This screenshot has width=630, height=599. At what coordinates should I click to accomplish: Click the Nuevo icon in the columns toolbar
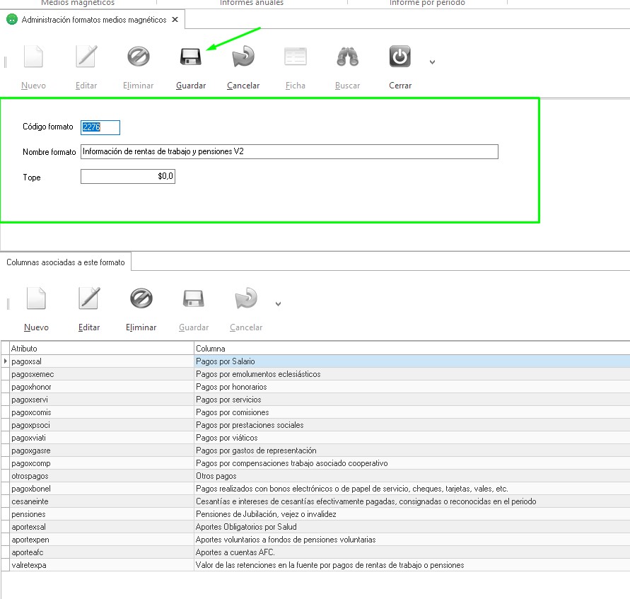(x=36, y=299)
